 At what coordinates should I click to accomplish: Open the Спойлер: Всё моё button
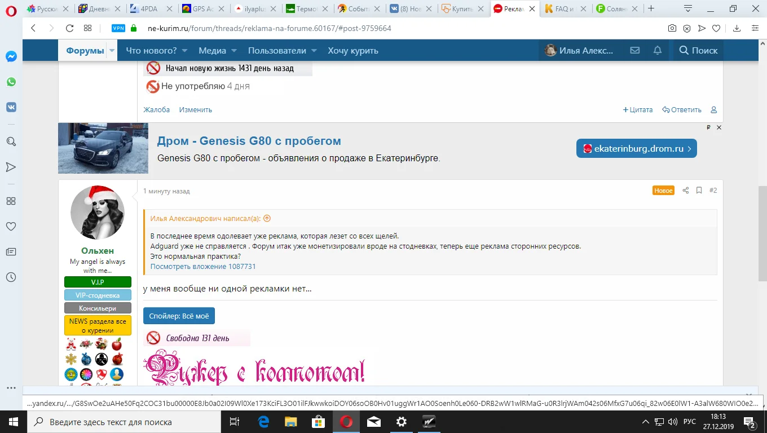[x=179, y=316]
